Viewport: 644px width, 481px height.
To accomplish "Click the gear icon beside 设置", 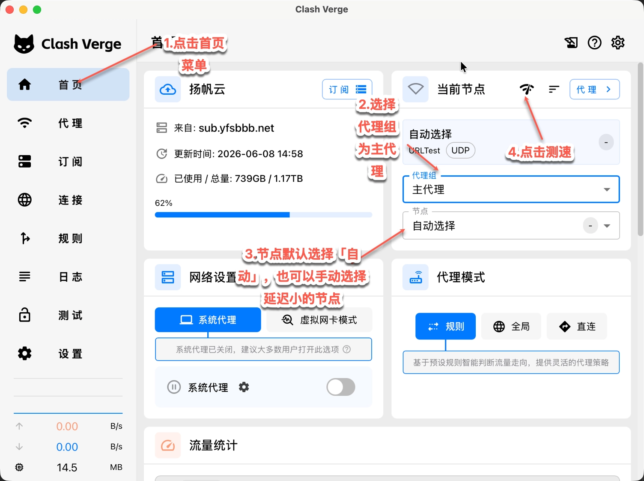I will pos(25,353).
